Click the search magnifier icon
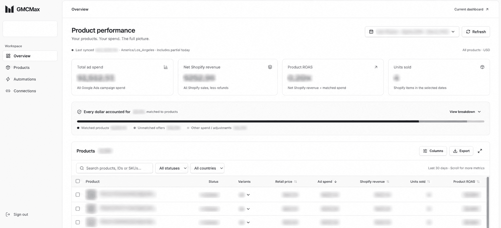 [x=82, y=168]
